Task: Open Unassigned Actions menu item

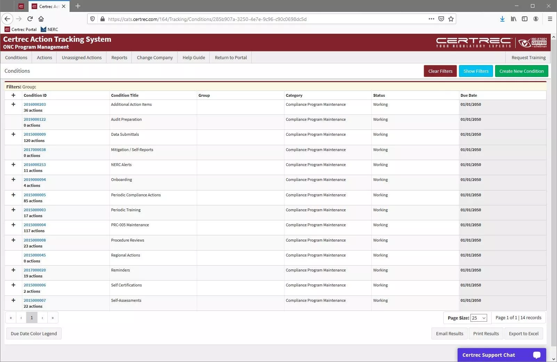Action: pyautogui.click(x=82, y=57)
